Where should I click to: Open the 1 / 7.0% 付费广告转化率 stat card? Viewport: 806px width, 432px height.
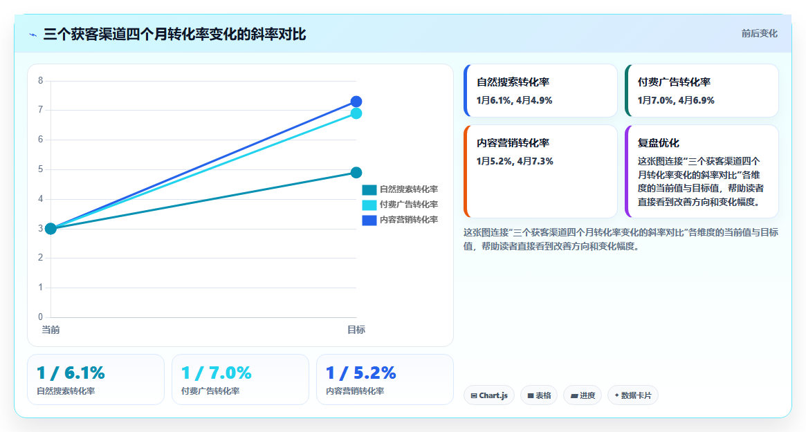click(240, 379)
